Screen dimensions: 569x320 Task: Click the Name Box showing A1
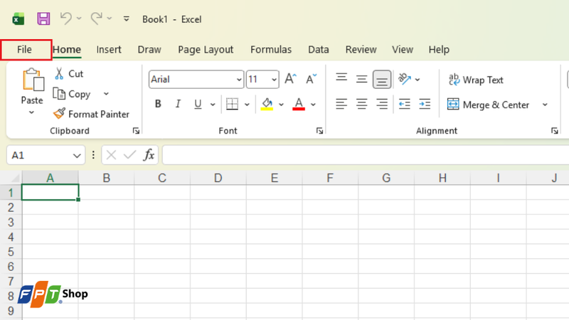coord(39,156)
